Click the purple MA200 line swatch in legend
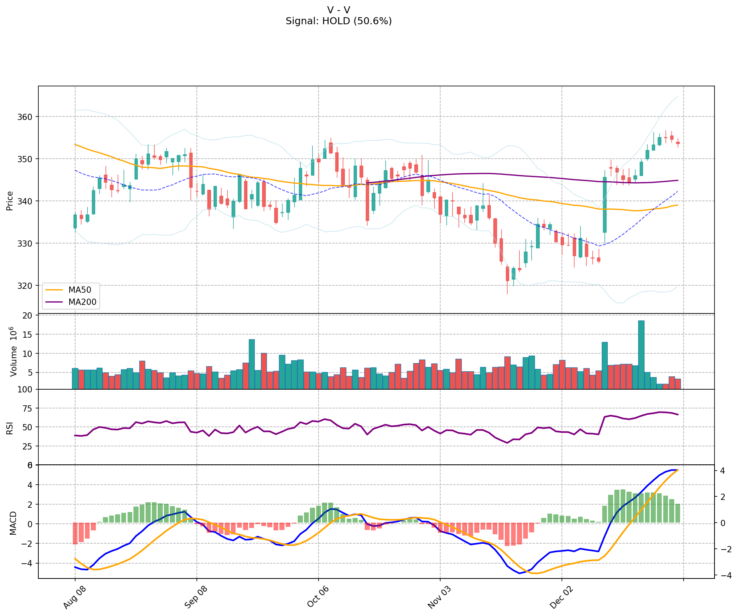This screenshot has height=616, width=738. [54, 302]
